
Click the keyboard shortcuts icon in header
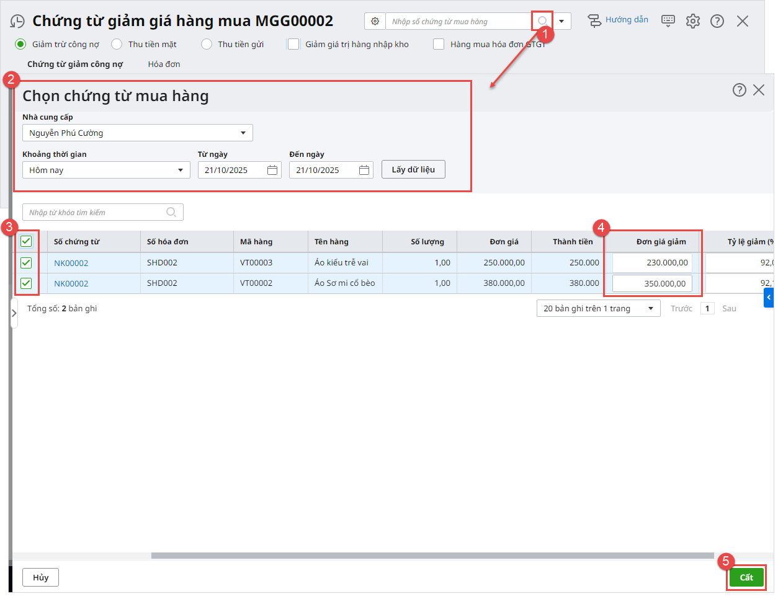pyautogui.click(x=668, y=21)
